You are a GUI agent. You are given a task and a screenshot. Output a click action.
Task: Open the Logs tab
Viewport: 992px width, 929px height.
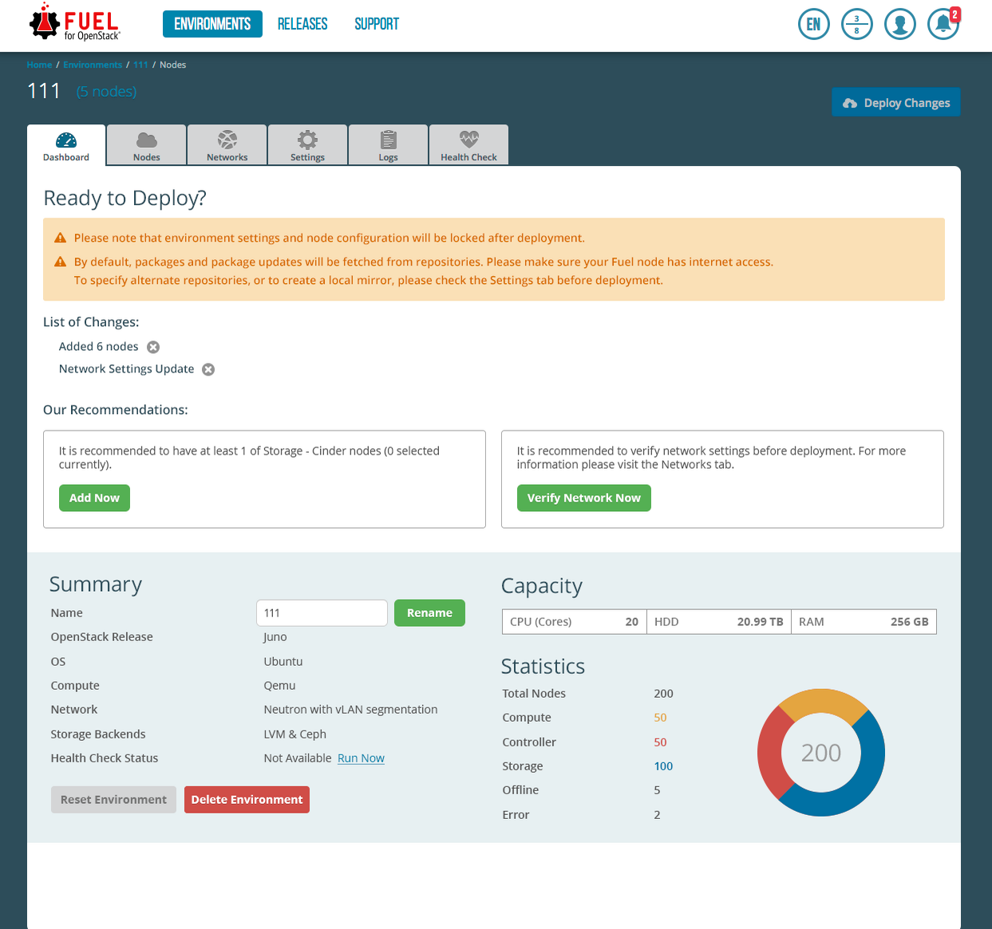click(388, 145)
